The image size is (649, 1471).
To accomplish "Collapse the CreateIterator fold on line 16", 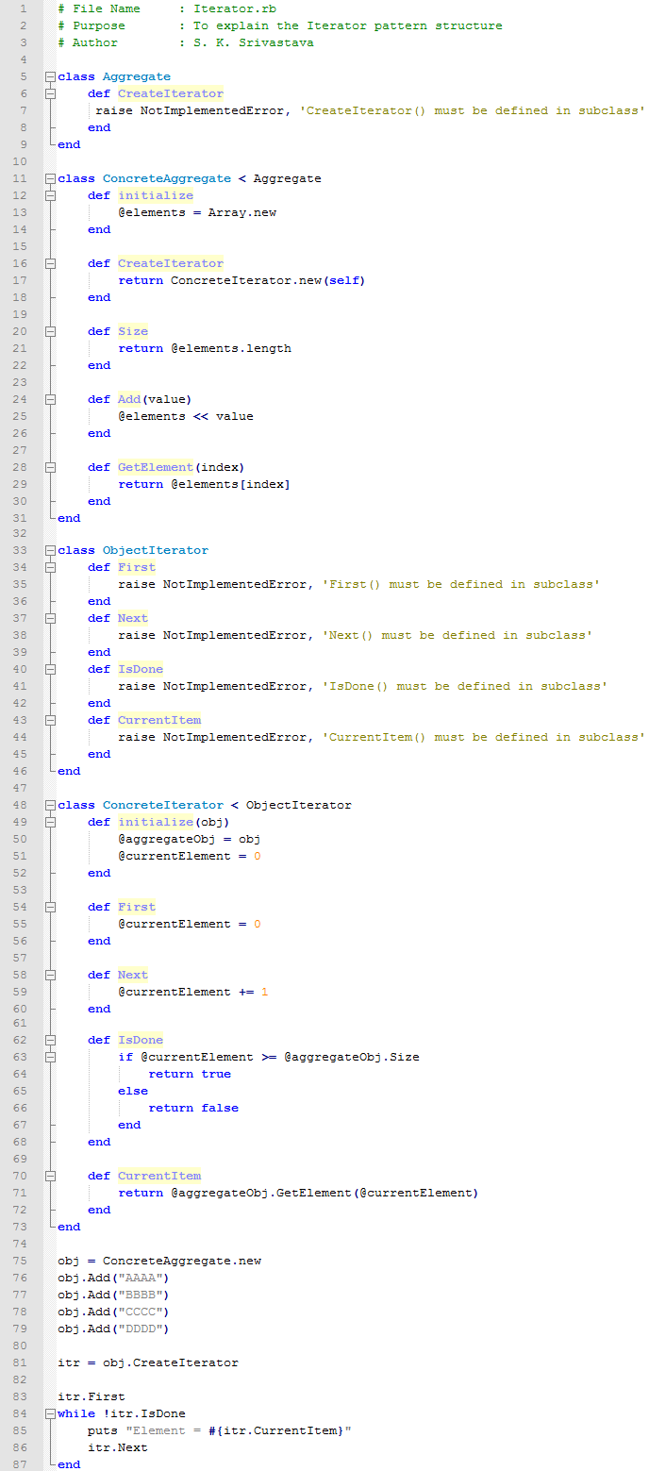I will pos(49,264).
